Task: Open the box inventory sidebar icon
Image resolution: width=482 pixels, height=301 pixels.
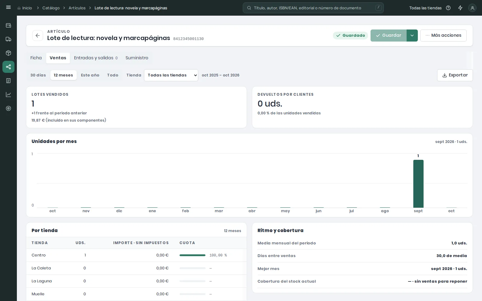Action: 8,53
